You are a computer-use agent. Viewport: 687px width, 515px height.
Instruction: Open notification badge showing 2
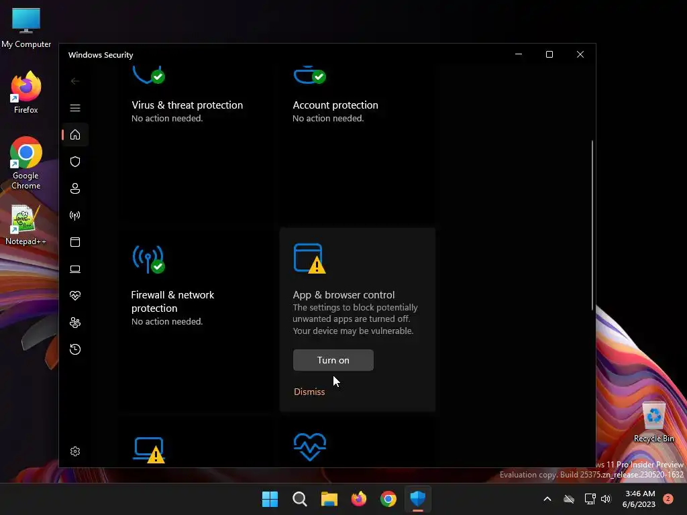tap(668, 499)
